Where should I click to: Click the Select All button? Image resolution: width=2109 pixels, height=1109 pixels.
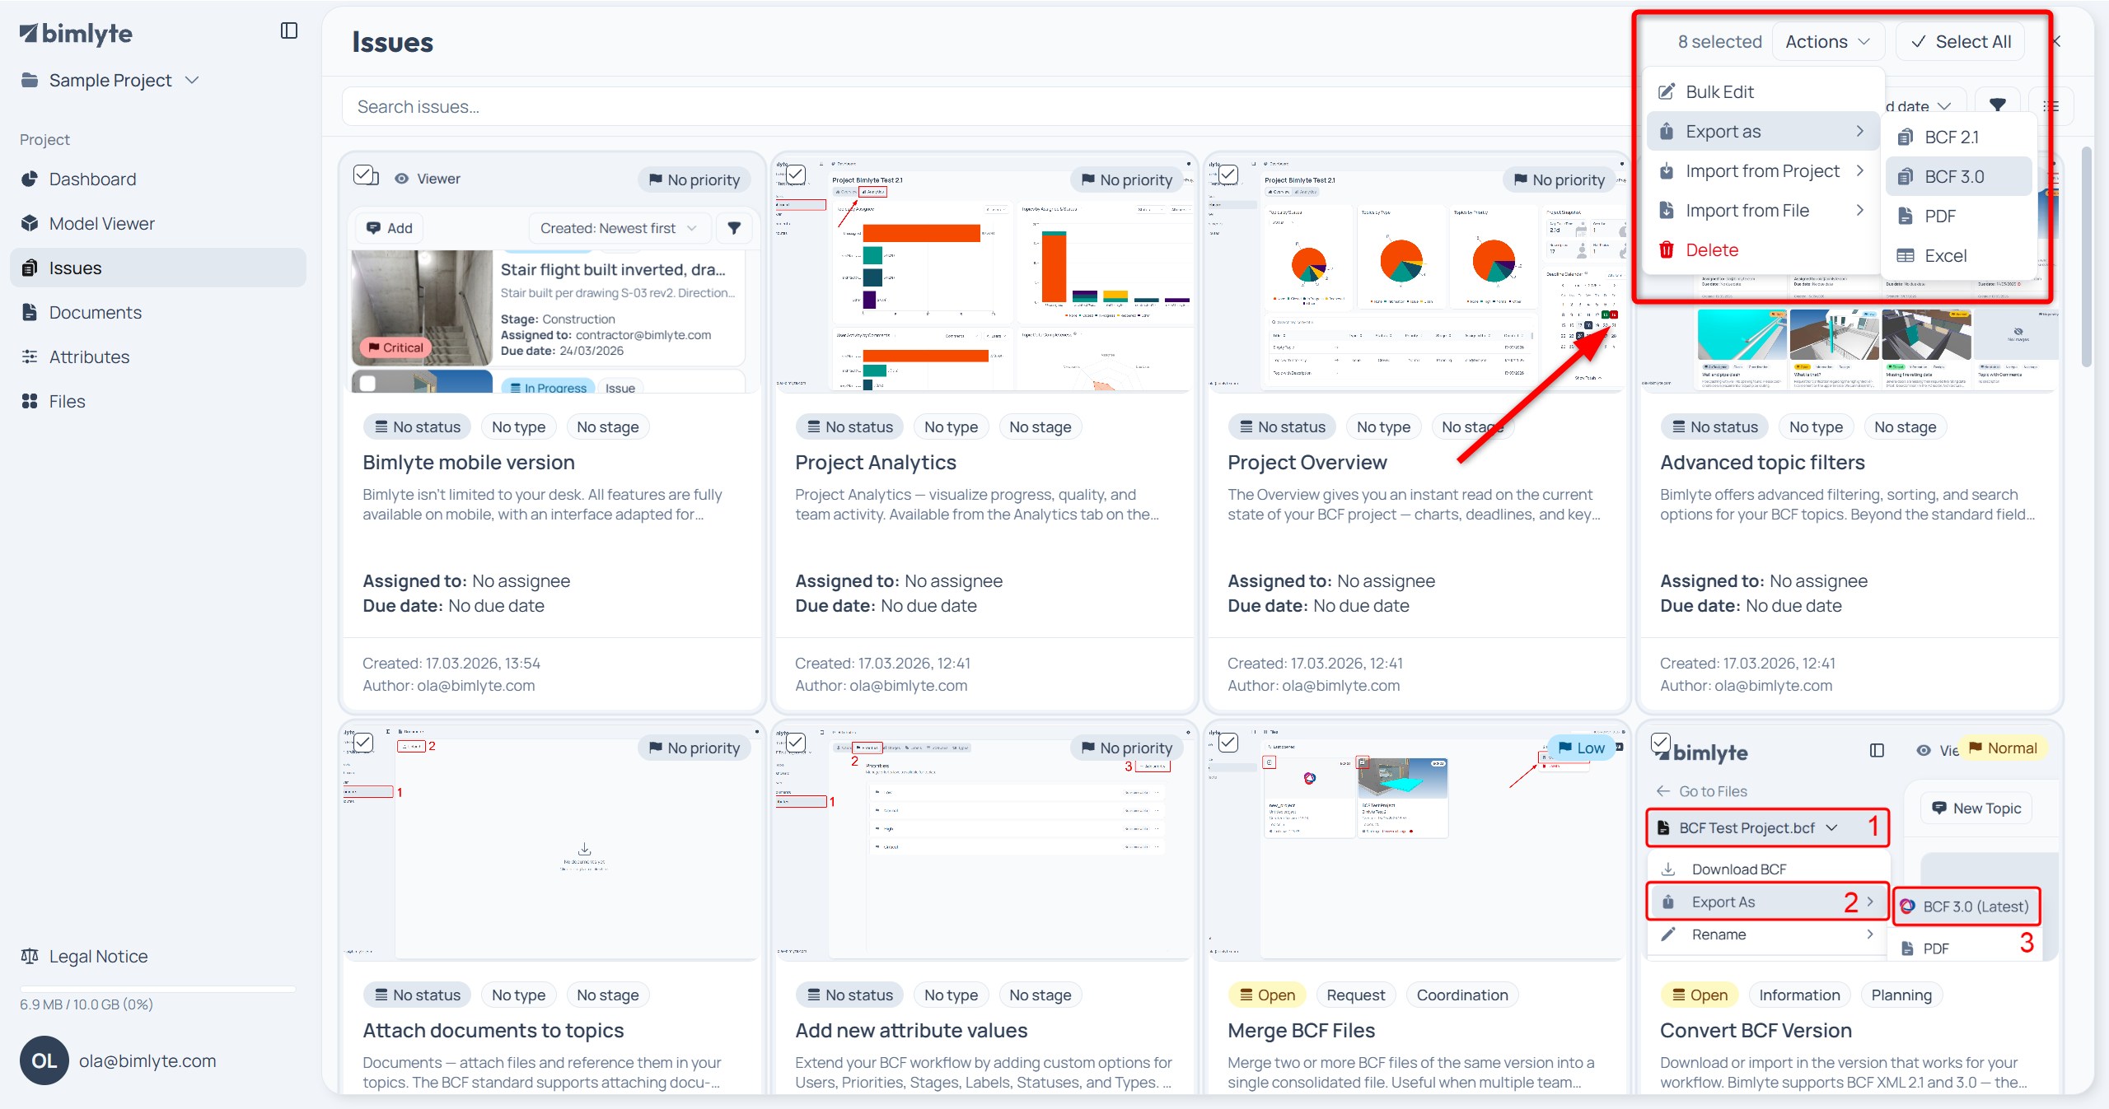click(1962, 42)
